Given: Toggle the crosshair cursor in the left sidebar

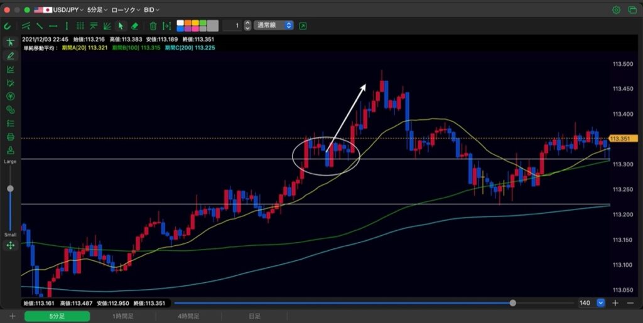Looking at the screenshot, I should 10,42.
